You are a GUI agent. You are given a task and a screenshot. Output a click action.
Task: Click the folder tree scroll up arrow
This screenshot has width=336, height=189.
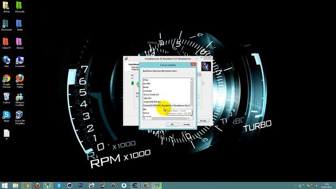pyautogui.click(x=191, y=79)
